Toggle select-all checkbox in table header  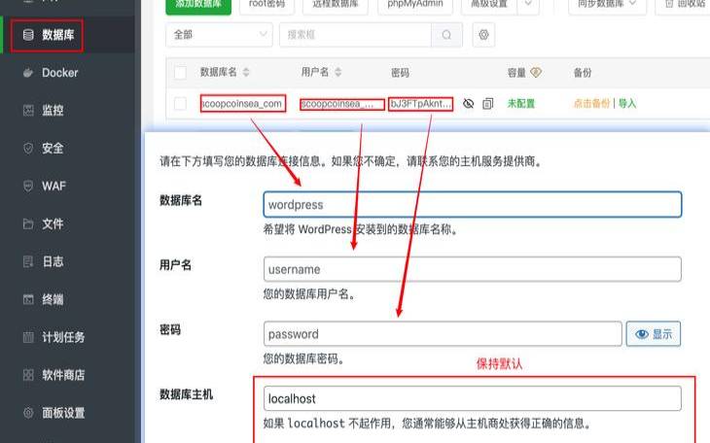pos(180,73)
